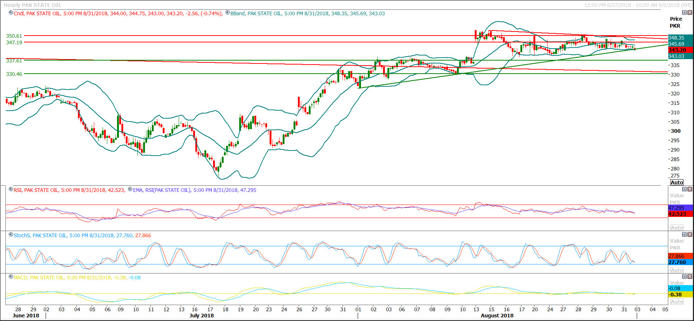Click the 350.61 resistance level label

14,36
